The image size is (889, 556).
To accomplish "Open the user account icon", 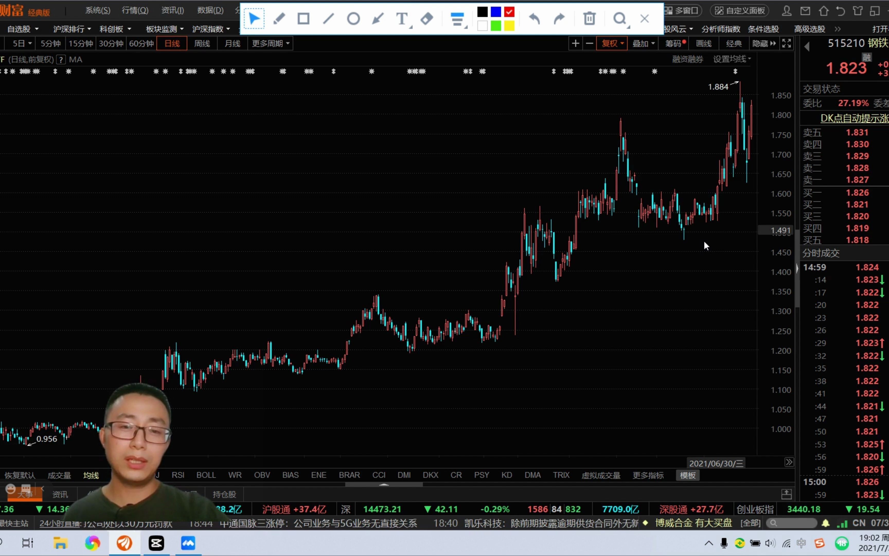I will click(787, 11).
